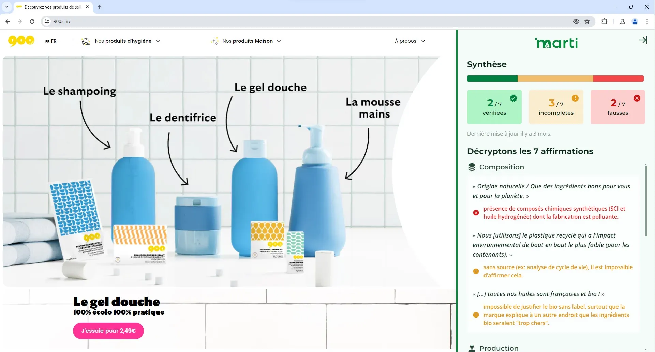Bookmark the page with the star icon
655x352 pixels.
(587, 21)
